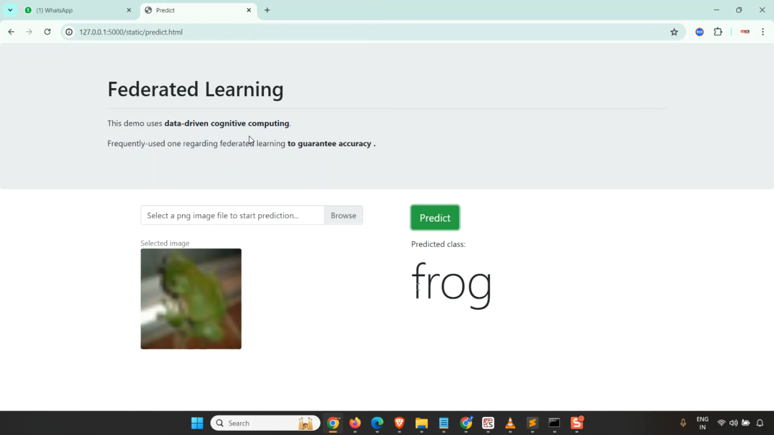Open the red-and-white KS app in taskbar
Screen dimensions: 774x435
[x=488, y=423]
